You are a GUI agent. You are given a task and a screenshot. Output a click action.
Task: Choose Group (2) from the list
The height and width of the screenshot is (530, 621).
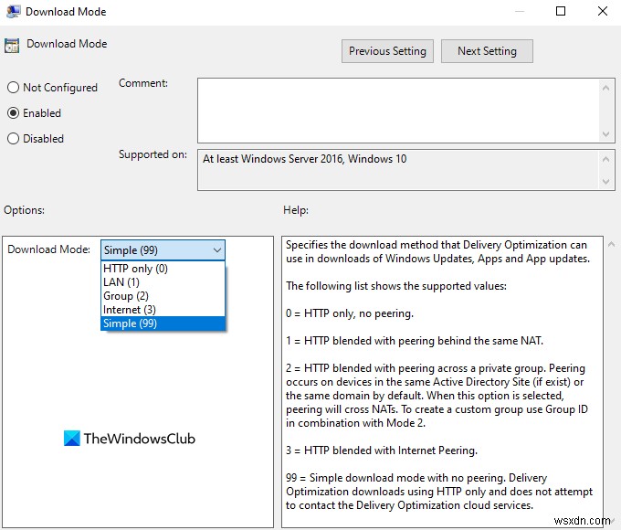(163, 296)
